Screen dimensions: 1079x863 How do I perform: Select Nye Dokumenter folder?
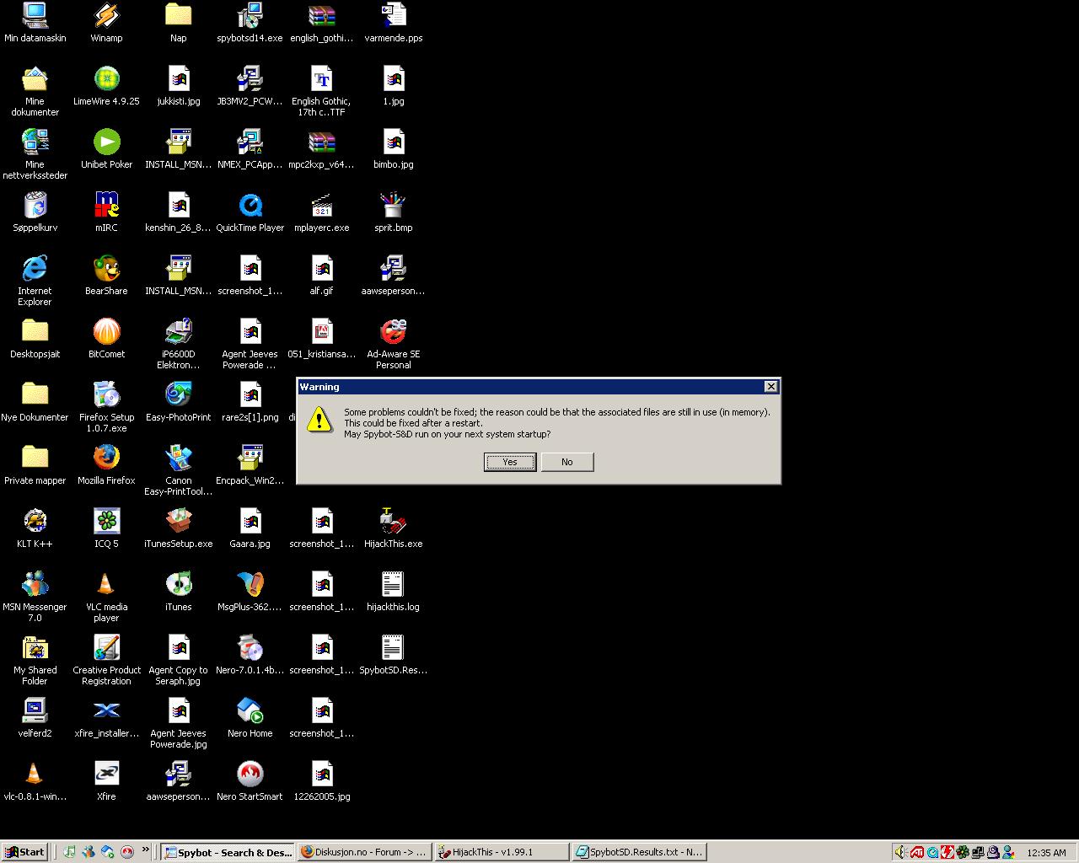point(35,402)
